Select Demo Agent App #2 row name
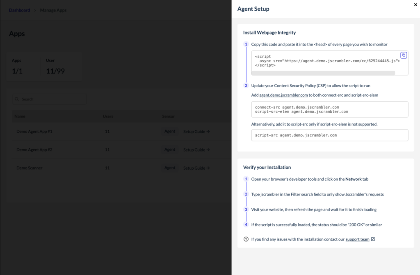 coord(34,150)
